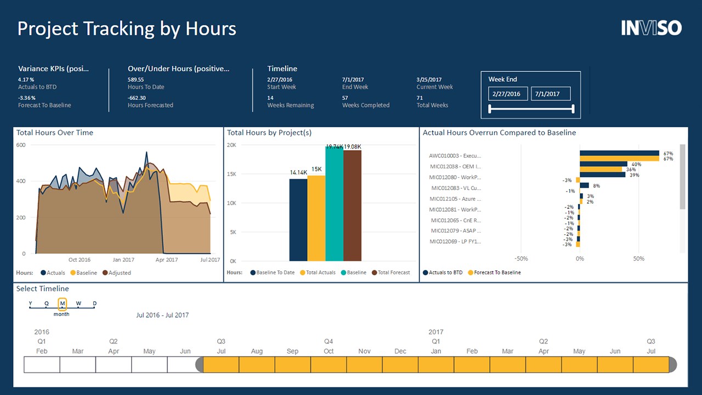Select the 14.14K Baseline To Date bar
The height and width of the screenshot is (395, 702).
coord(298,219)
